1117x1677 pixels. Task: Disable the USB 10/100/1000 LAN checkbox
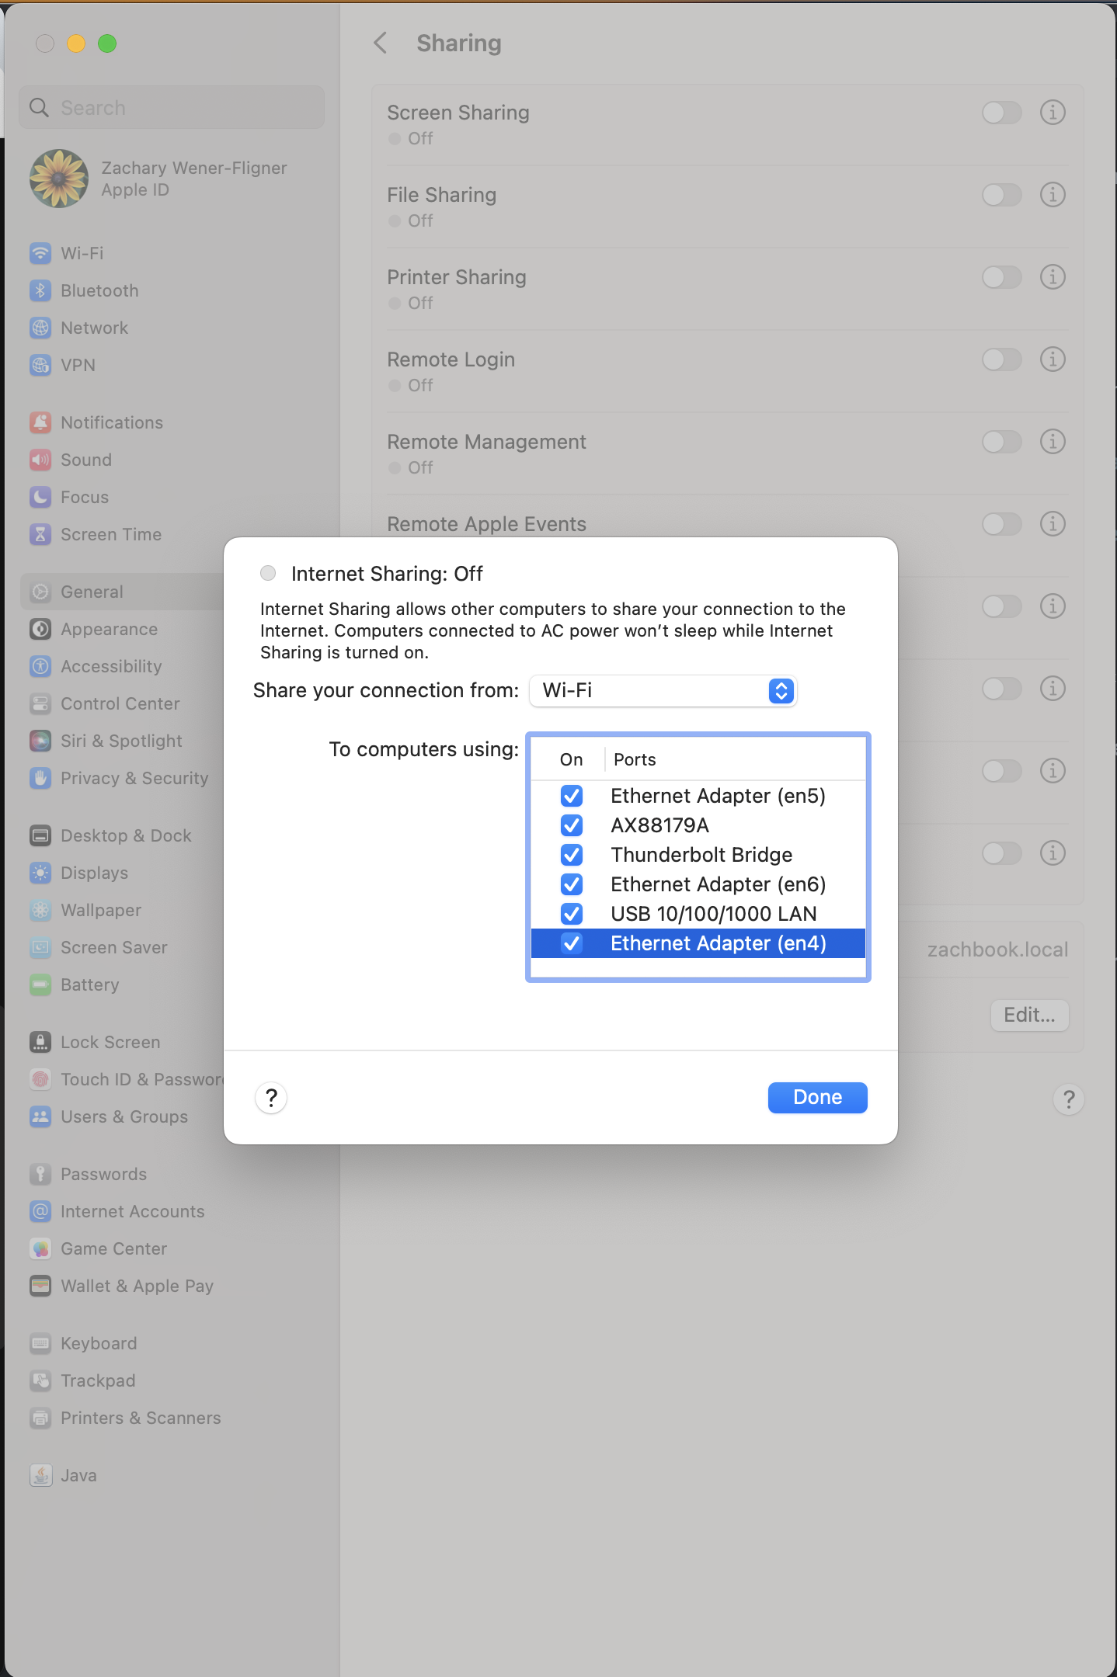click(572, 914)
